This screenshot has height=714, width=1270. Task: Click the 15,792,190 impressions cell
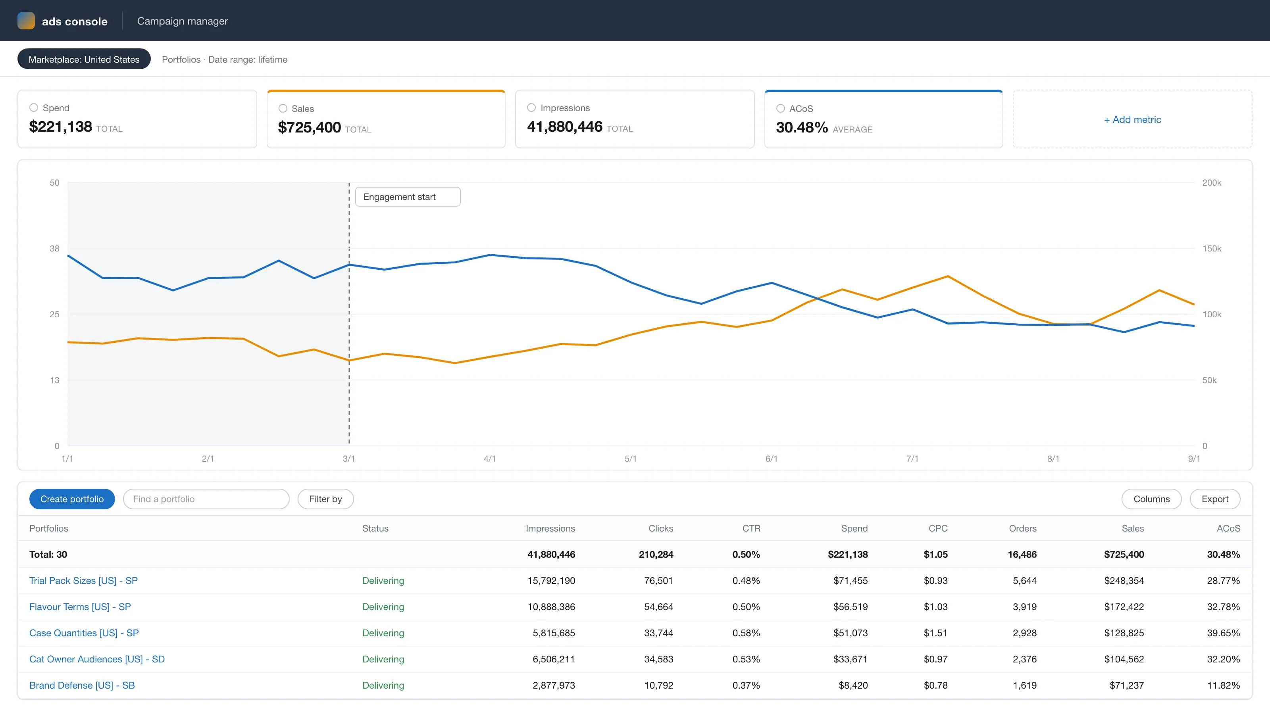click(551, 580)
